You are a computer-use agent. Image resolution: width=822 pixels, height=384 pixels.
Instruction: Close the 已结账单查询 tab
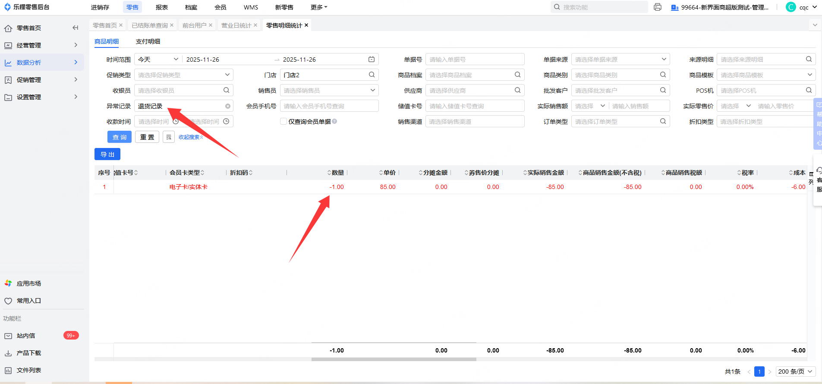pyautogui.click(x=172, y=25)
